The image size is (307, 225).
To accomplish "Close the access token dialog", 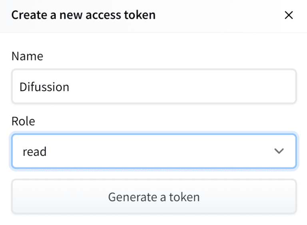I will click(x=288, y=16).
